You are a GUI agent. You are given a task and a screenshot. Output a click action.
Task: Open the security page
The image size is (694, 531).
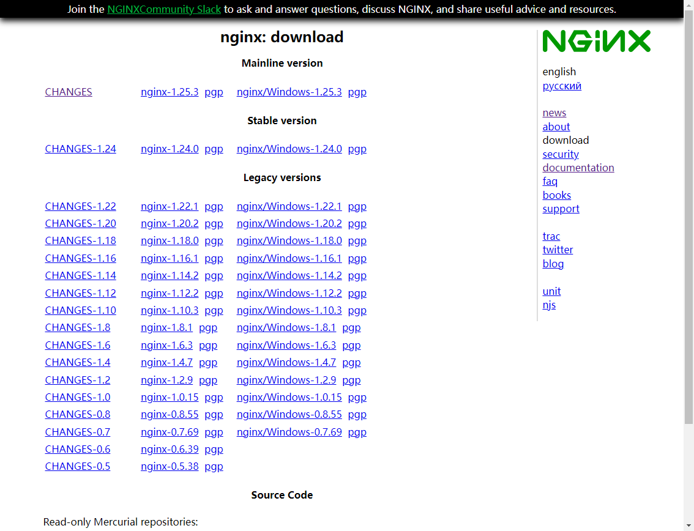(x=561, y=154)
